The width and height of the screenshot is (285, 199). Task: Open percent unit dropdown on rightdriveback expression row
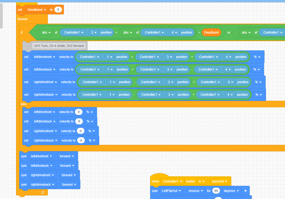[259, 95]
